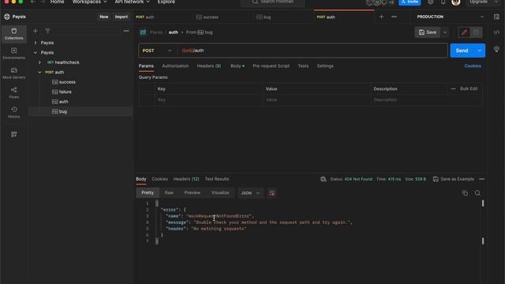Open response more options ellipsis
Screen dimensions: 505x284
tap(482, 179)
